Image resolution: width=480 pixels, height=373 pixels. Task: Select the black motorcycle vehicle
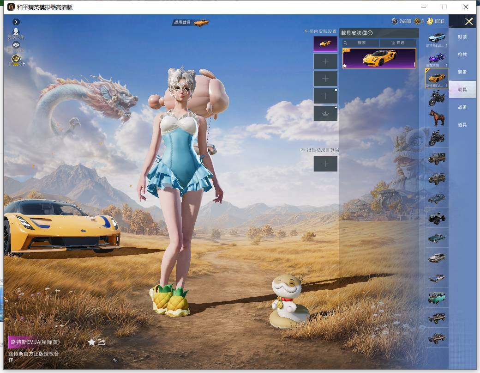point(437,98)
